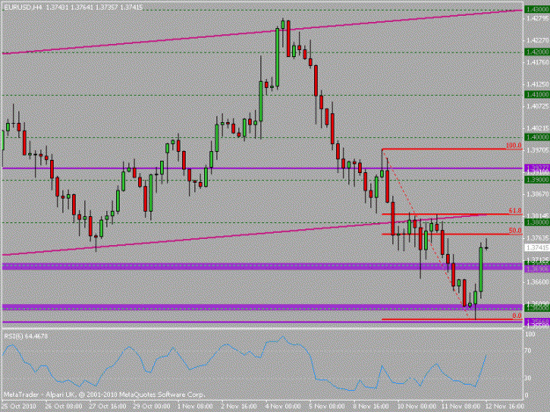Screen dimensions: 550x412
Task: Click the 2 Nov 16:00 time label
Action: (x=238, y=406)
